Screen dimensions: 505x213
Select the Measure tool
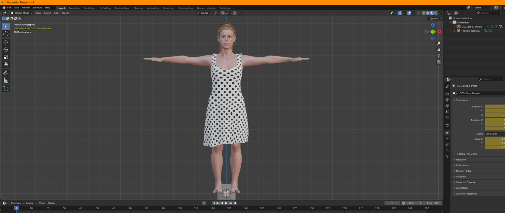[6, 80]
